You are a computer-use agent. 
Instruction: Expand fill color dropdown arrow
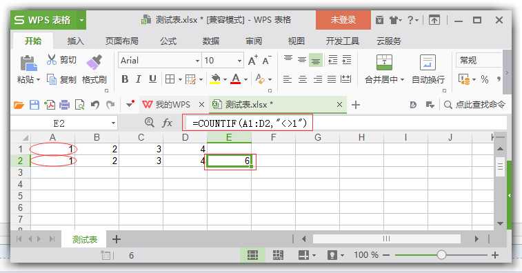coord(225,79)
